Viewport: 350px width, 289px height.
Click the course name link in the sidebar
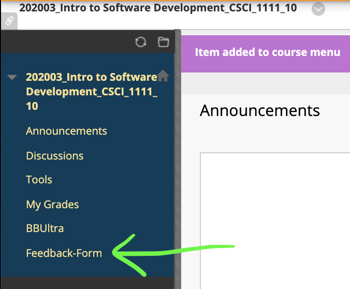pyautogui.click(x=91, y=92)
